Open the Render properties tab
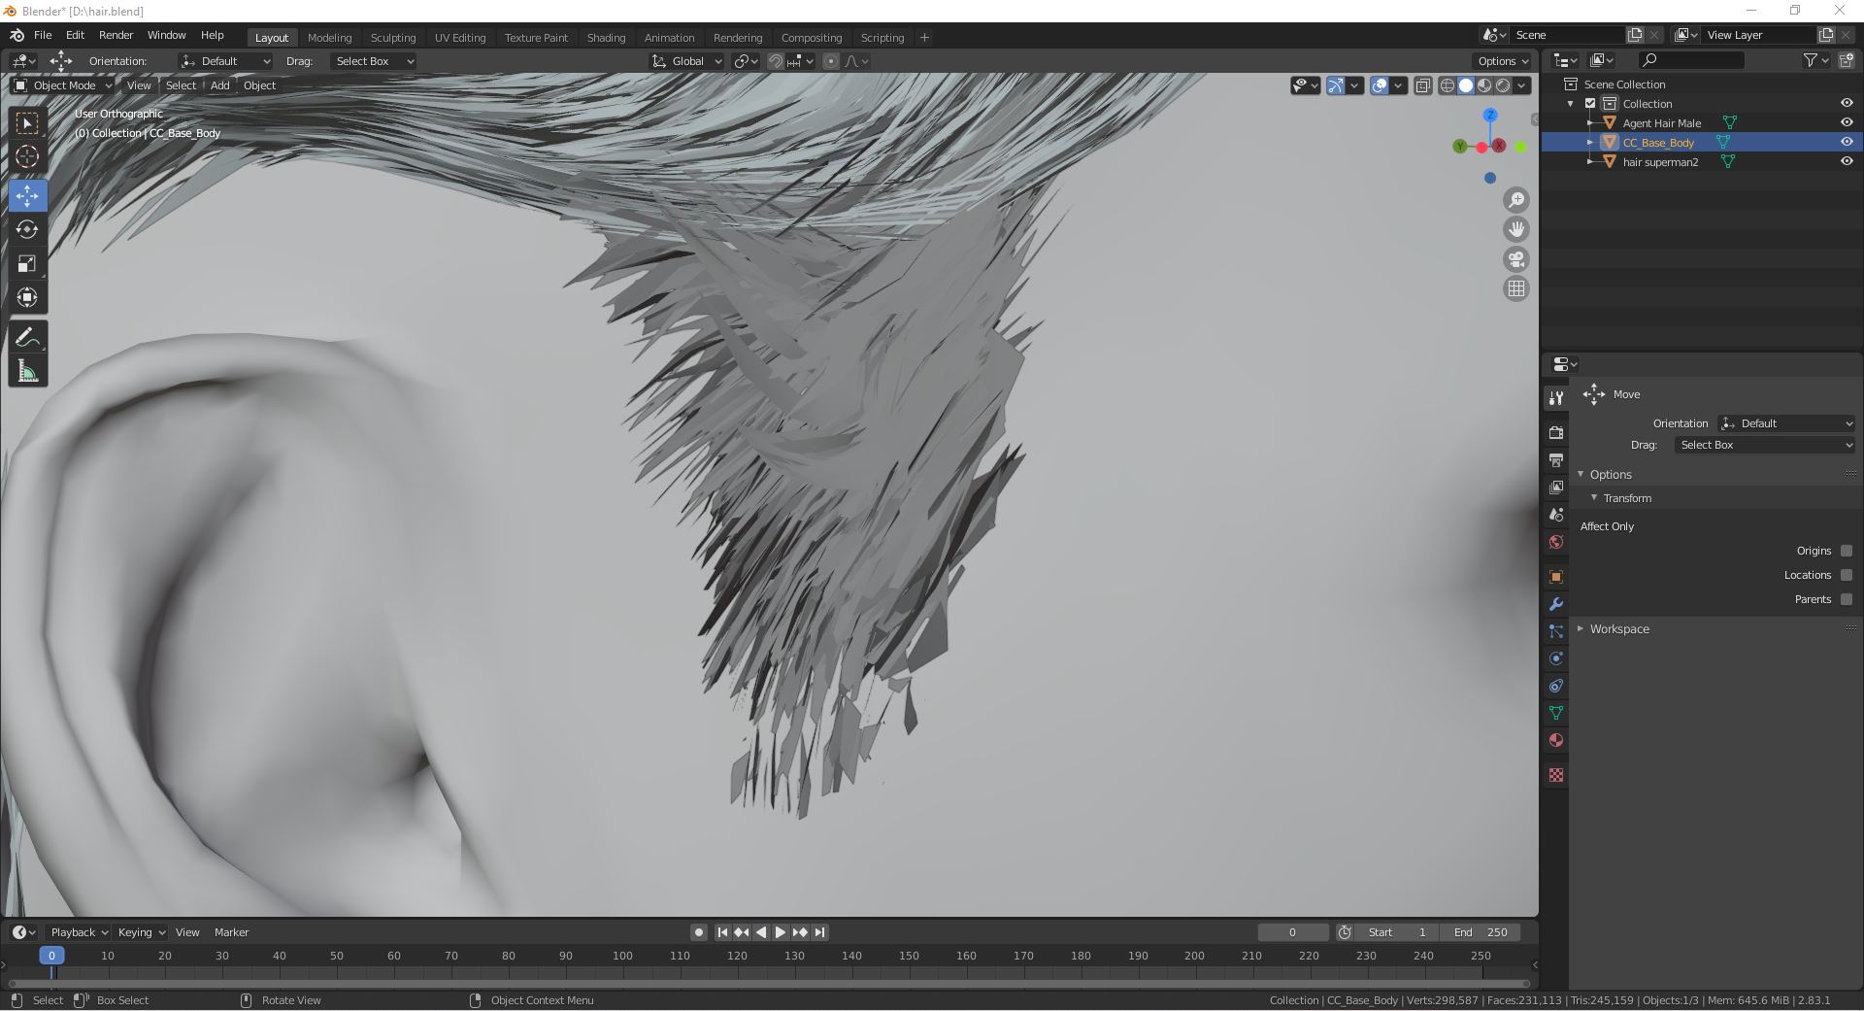 tap(1556, 432)
